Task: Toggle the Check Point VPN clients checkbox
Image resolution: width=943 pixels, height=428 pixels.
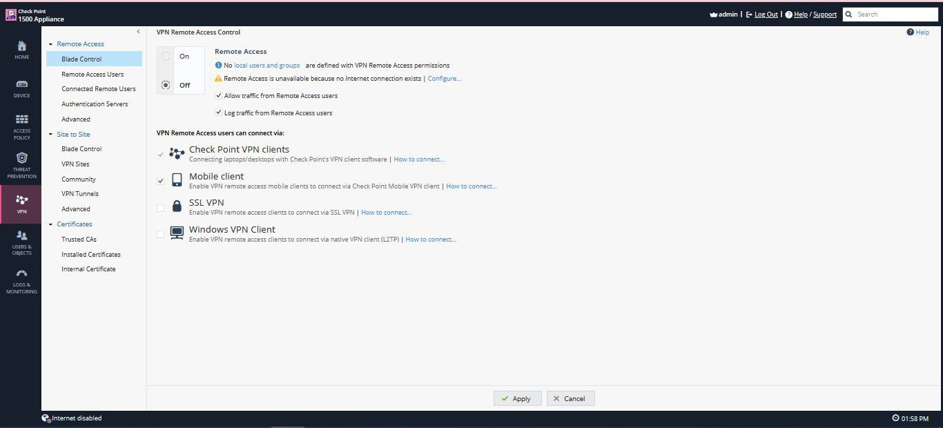Action: pyautogui.click(x=160, y=155)
